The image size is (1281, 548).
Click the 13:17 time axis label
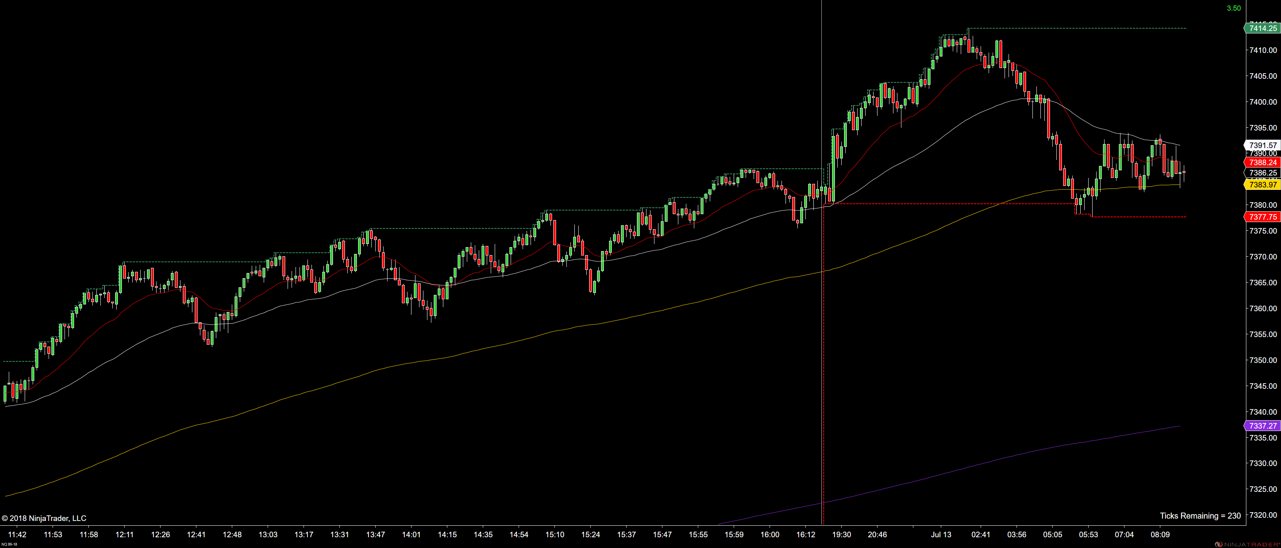[x=304, y=534]
